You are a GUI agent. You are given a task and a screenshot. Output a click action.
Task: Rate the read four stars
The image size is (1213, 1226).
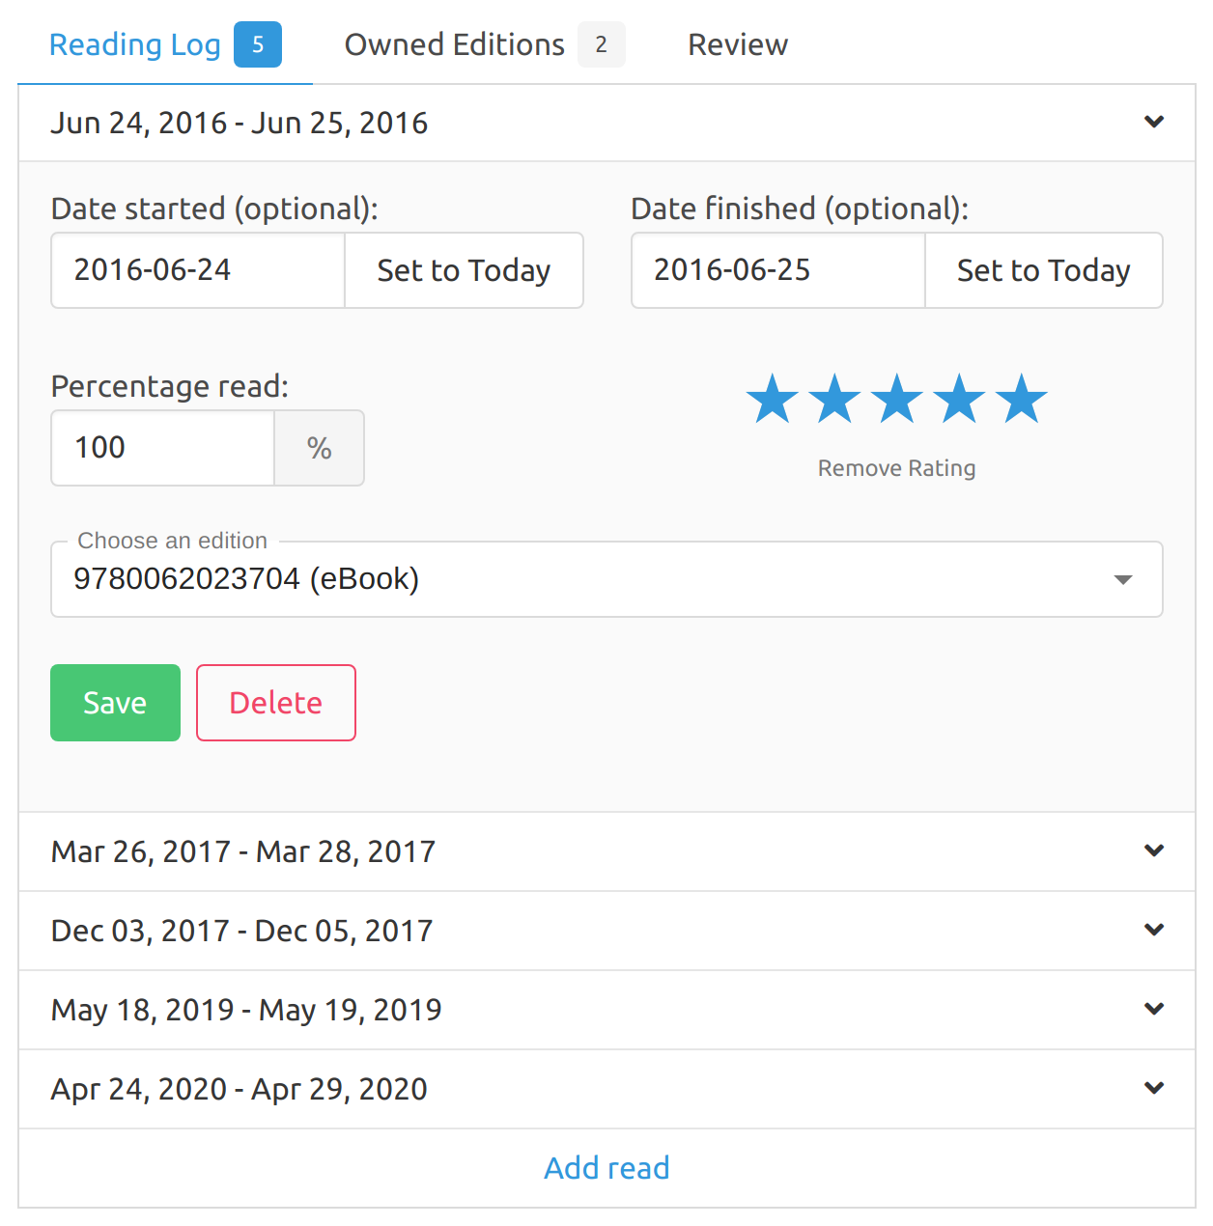(x=959, y=400)
